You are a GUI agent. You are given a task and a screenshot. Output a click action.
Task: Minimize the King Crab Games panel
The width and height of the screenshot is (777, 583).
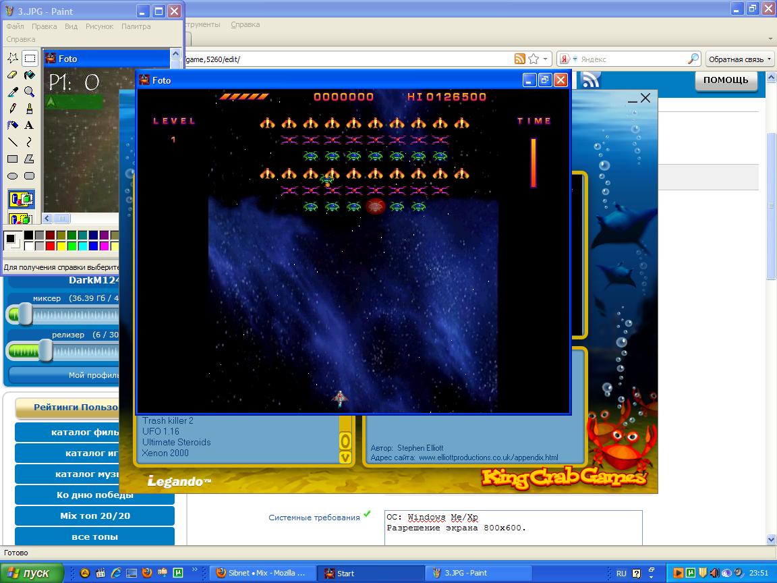coord(632,101)
